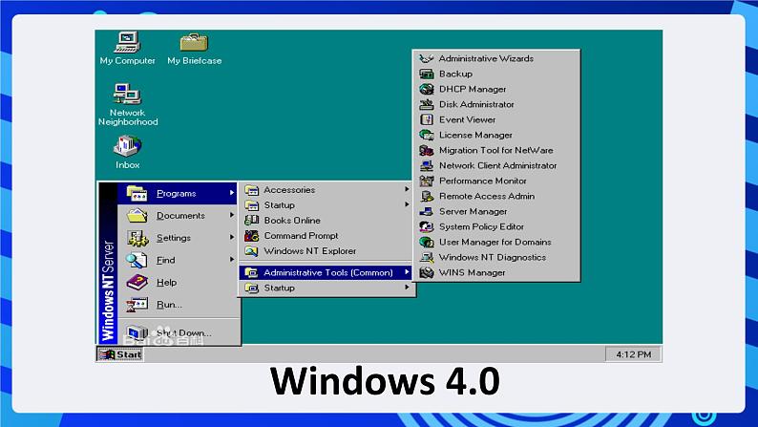The height and width of the screenshot is (427, 758).
Task: Click the Books Online icon
Action: click(252, 221)
